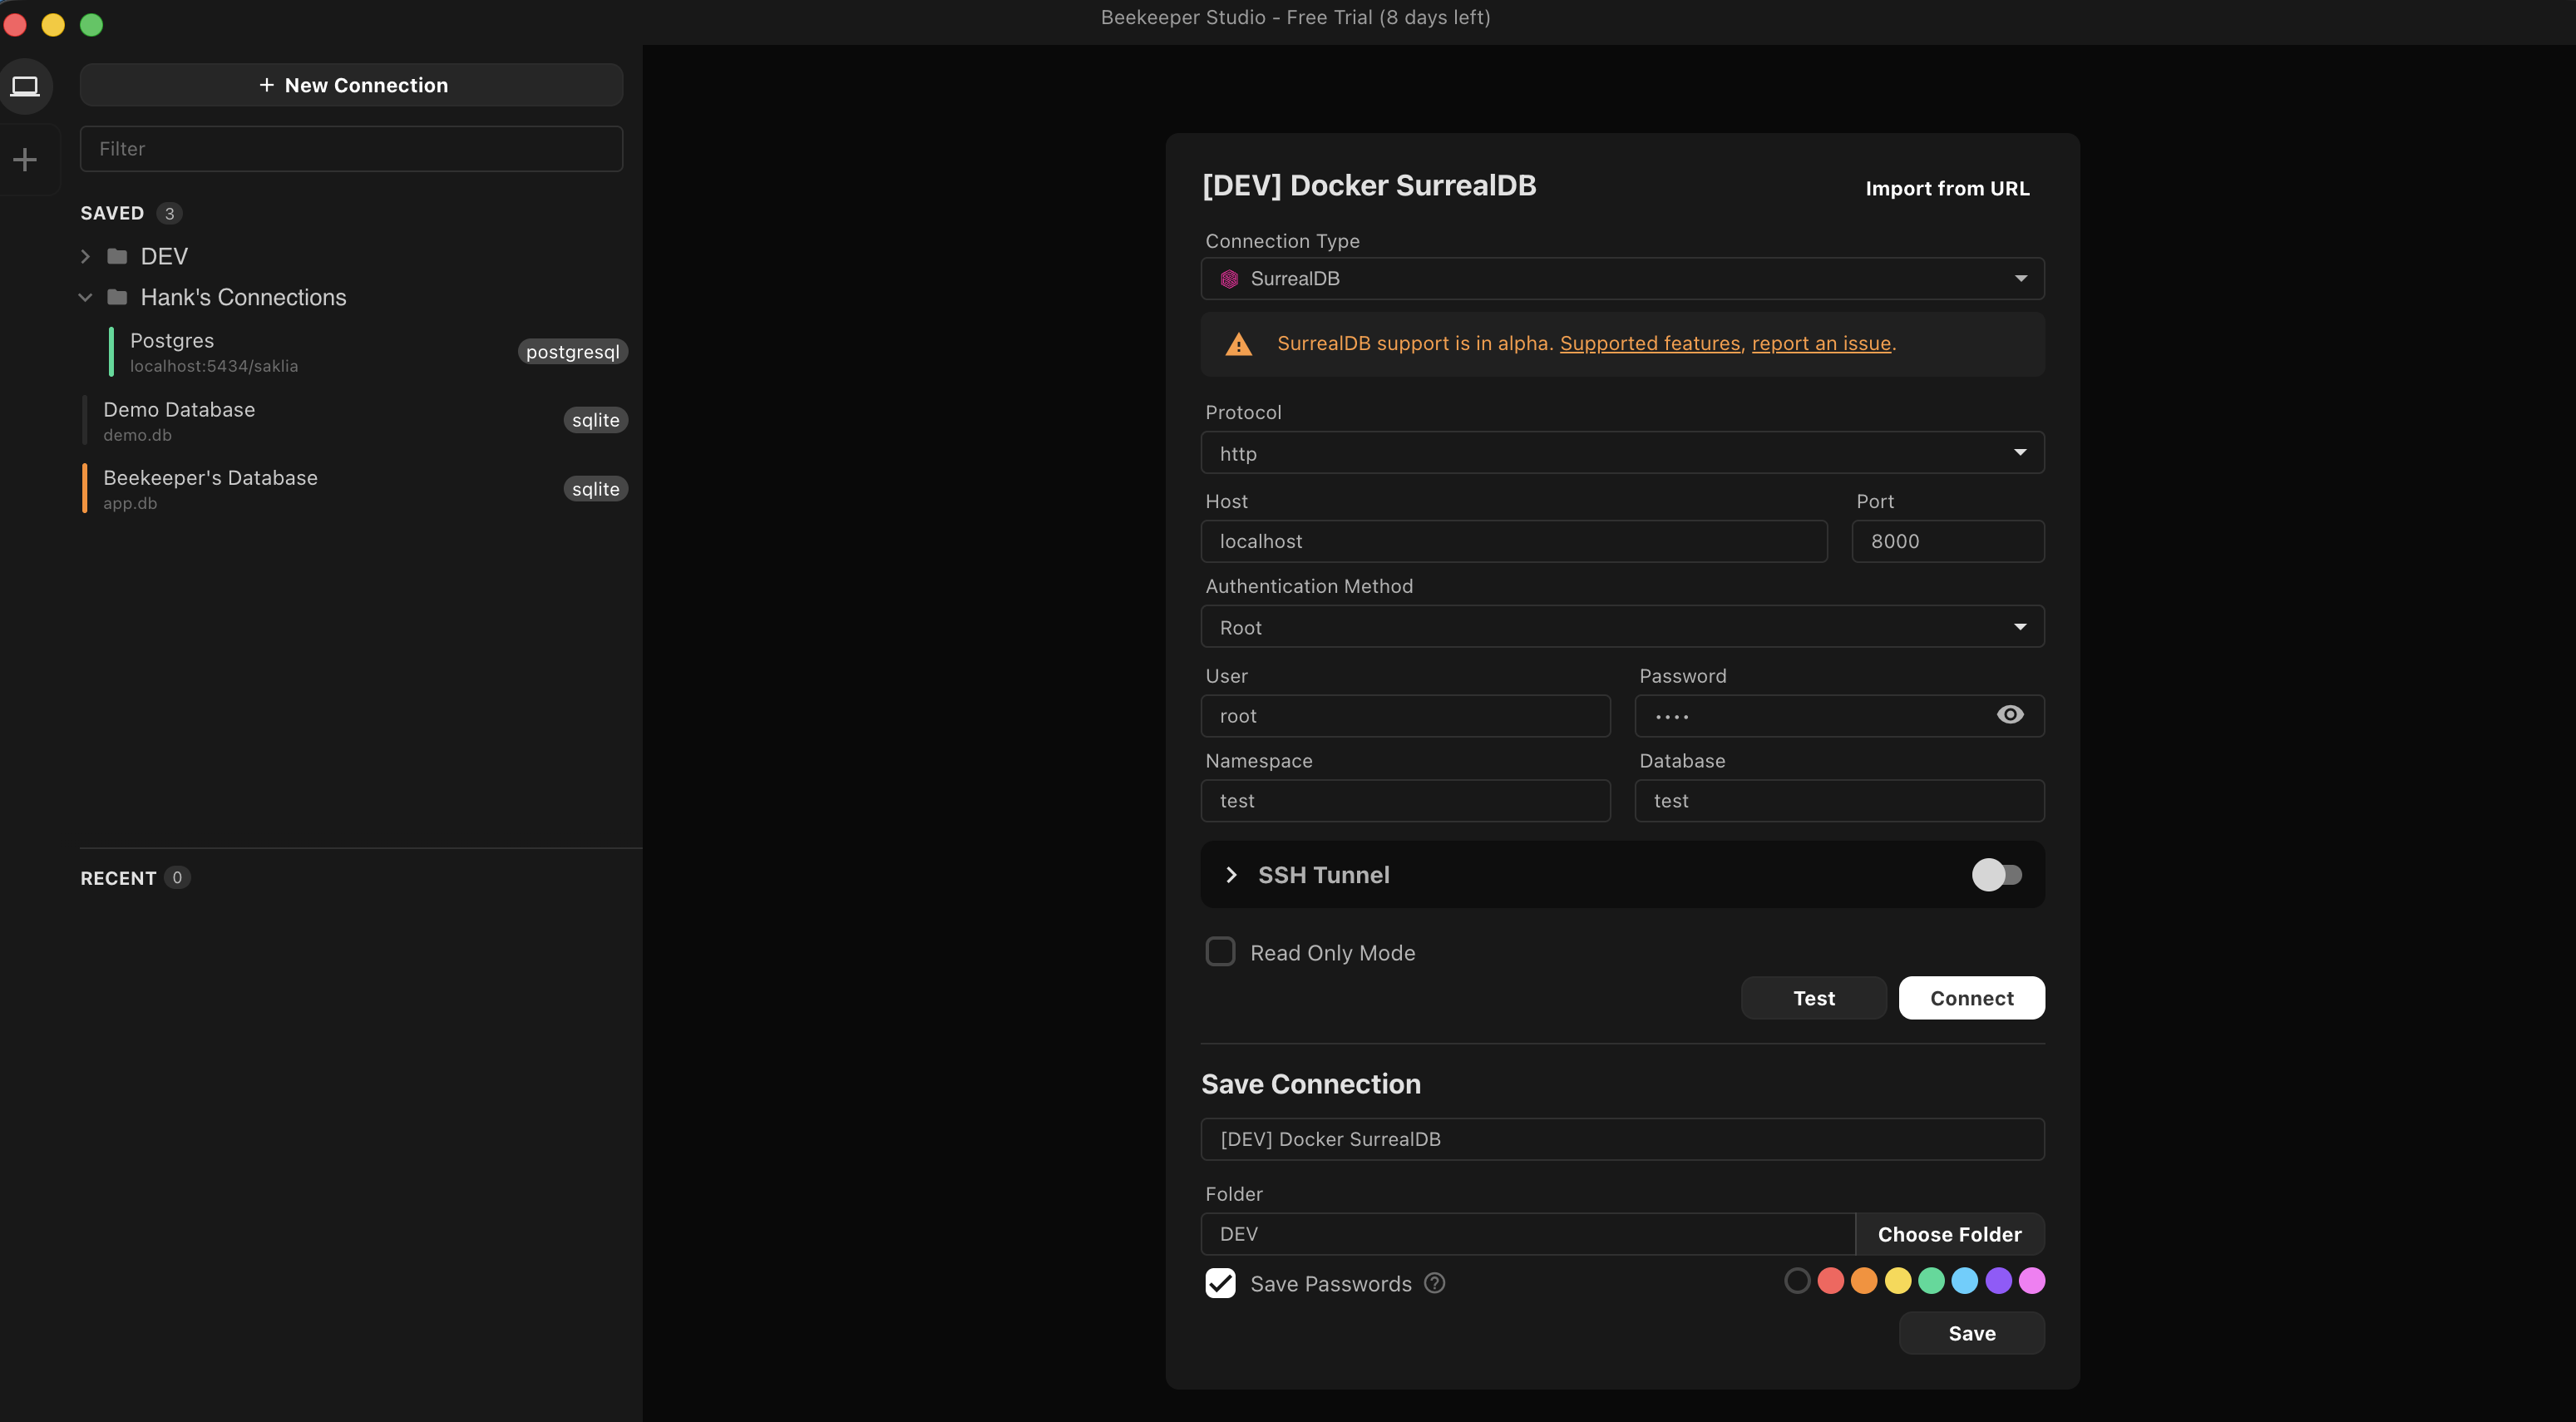The width and height of the screenshot is (2576, 1422).
Task: Collapse Hank's Connections folder chevron
Action: coord(85,297)
